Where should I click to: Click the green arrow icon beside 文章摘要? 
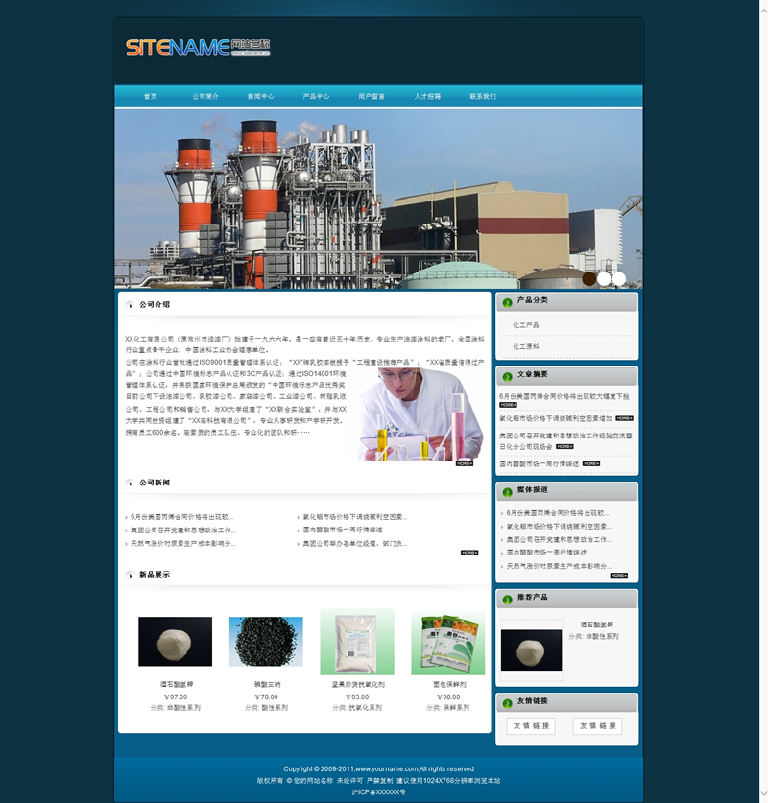tap(508, 376)
